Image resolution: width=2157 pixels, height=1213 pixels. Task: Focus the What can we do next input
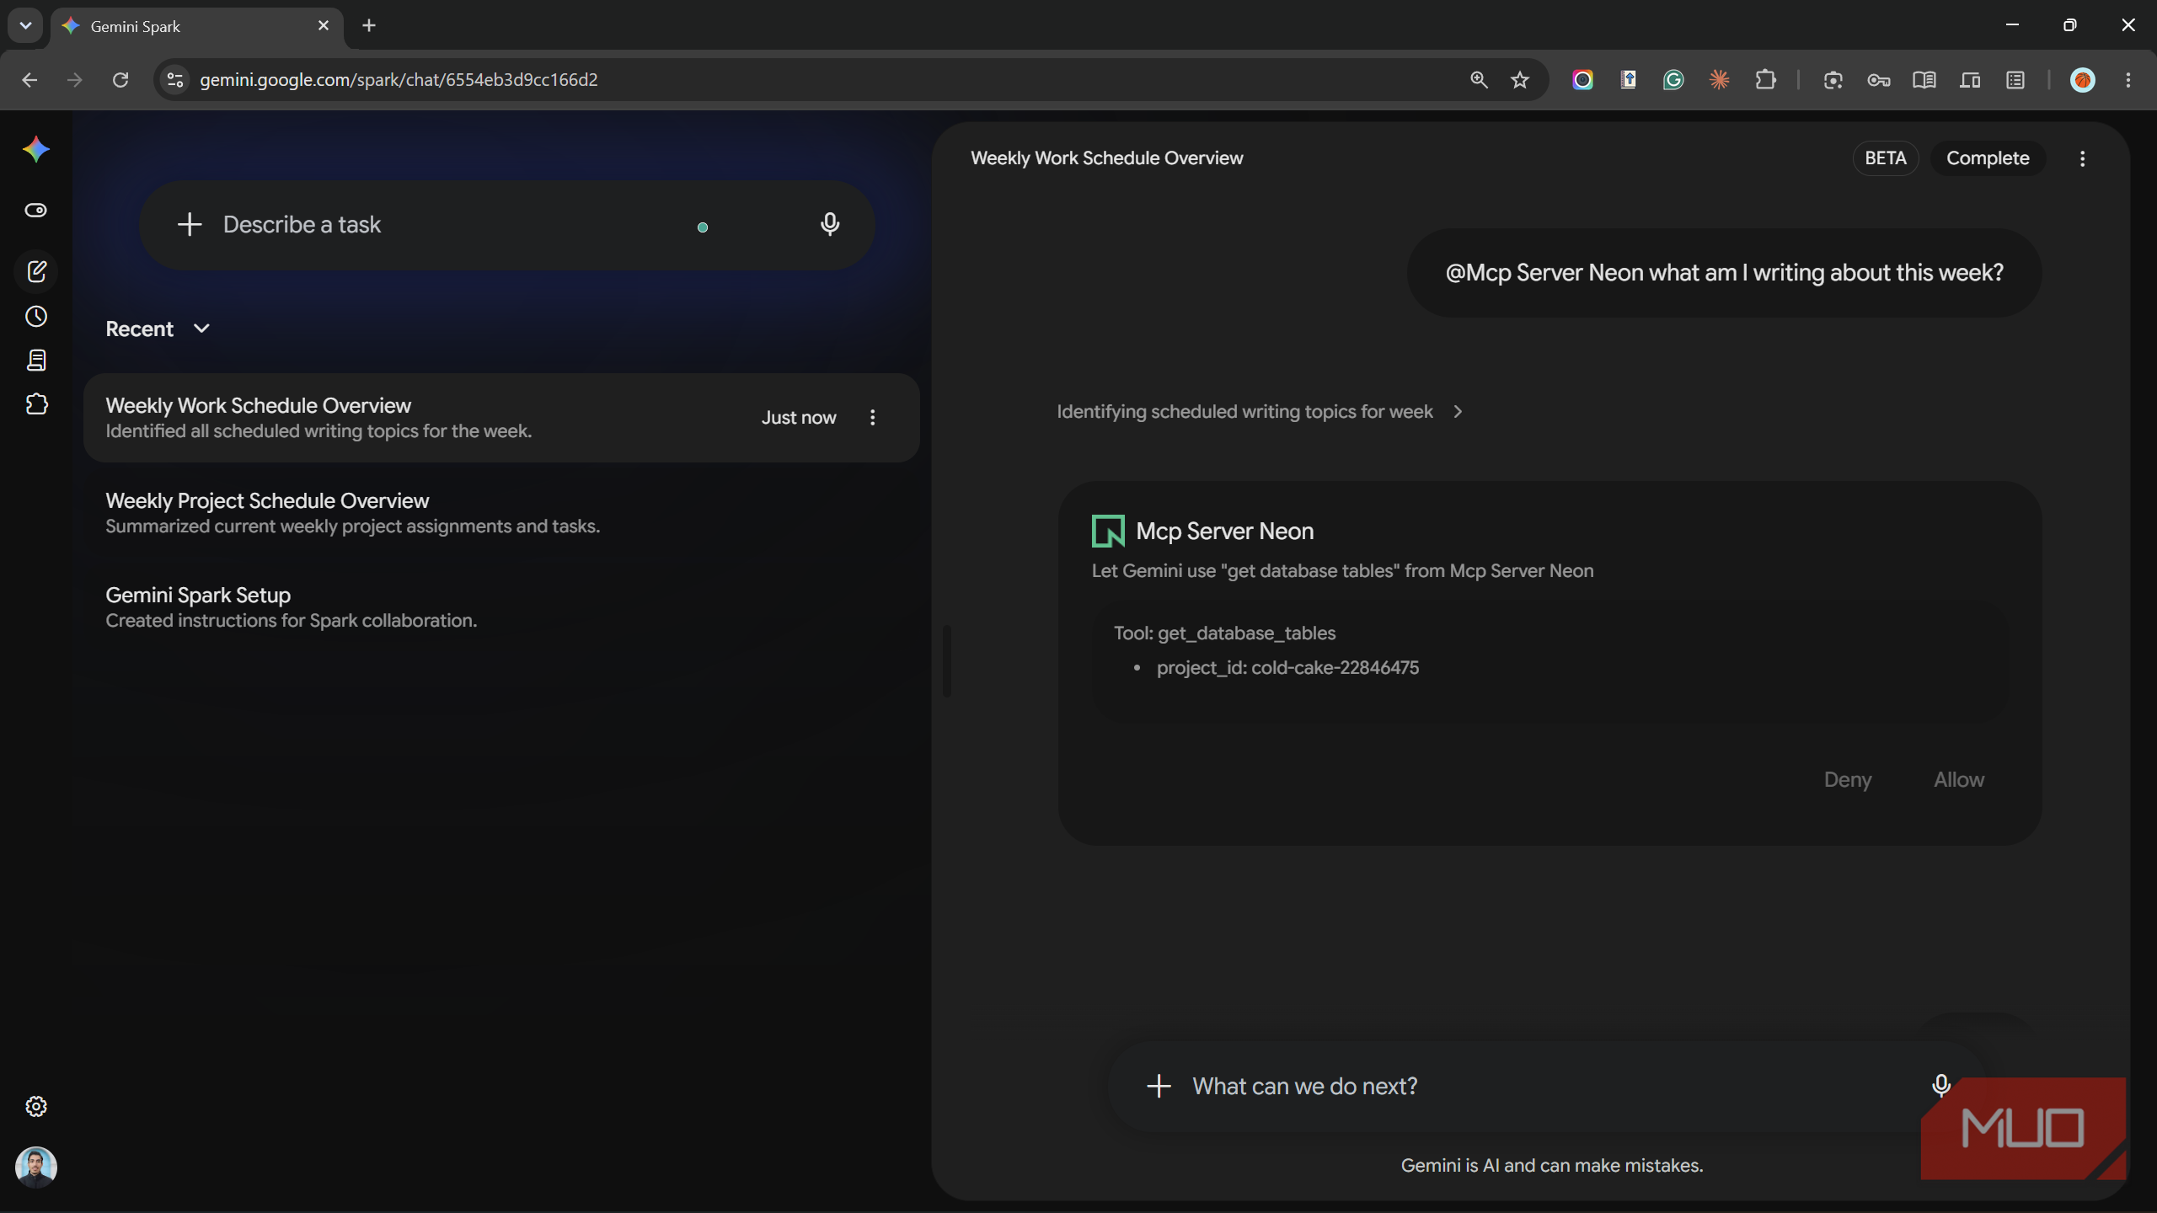(x=1549, y=1086)
